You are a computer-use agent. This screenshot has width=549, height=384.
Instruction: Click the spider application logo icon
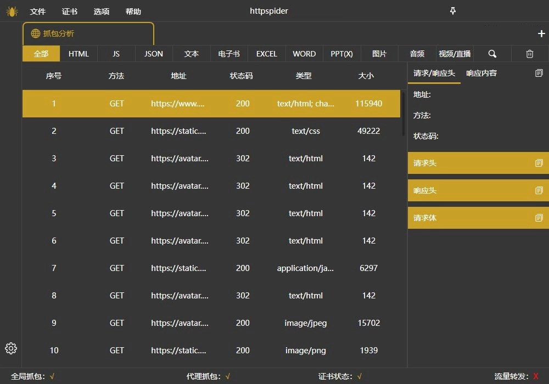tap(12, 11)
